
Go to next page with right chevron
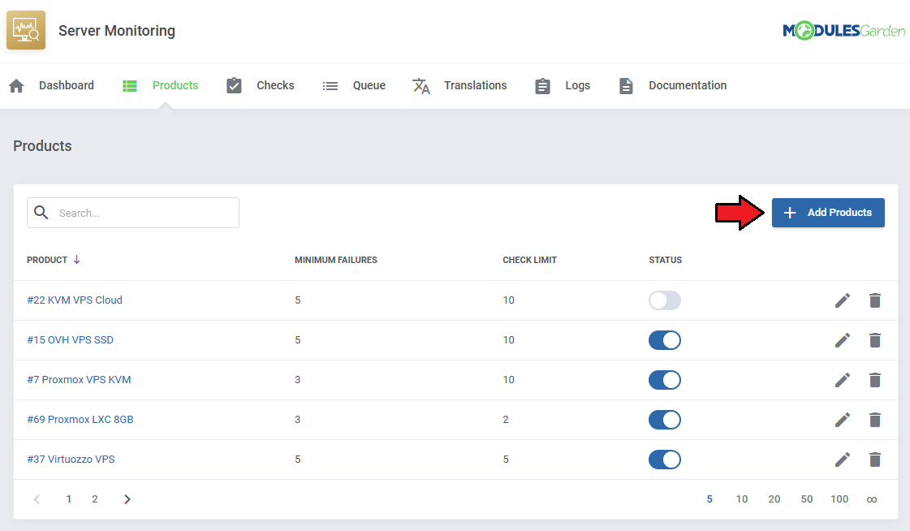pos(127,499)
